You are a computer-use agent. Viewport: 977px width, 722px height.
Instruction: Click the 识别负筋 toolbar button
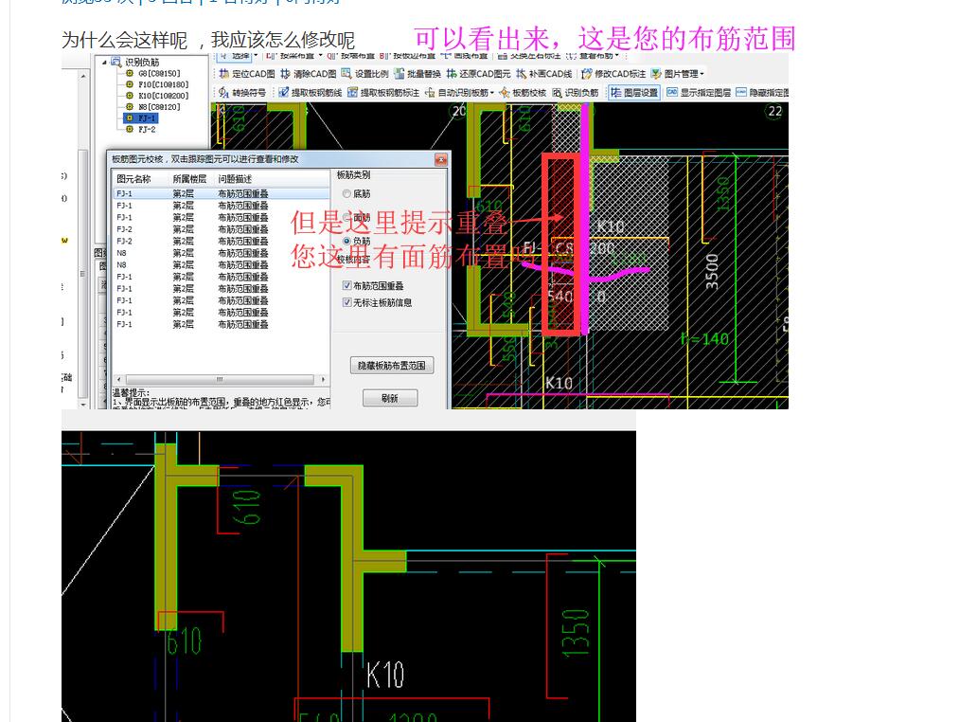575,92
